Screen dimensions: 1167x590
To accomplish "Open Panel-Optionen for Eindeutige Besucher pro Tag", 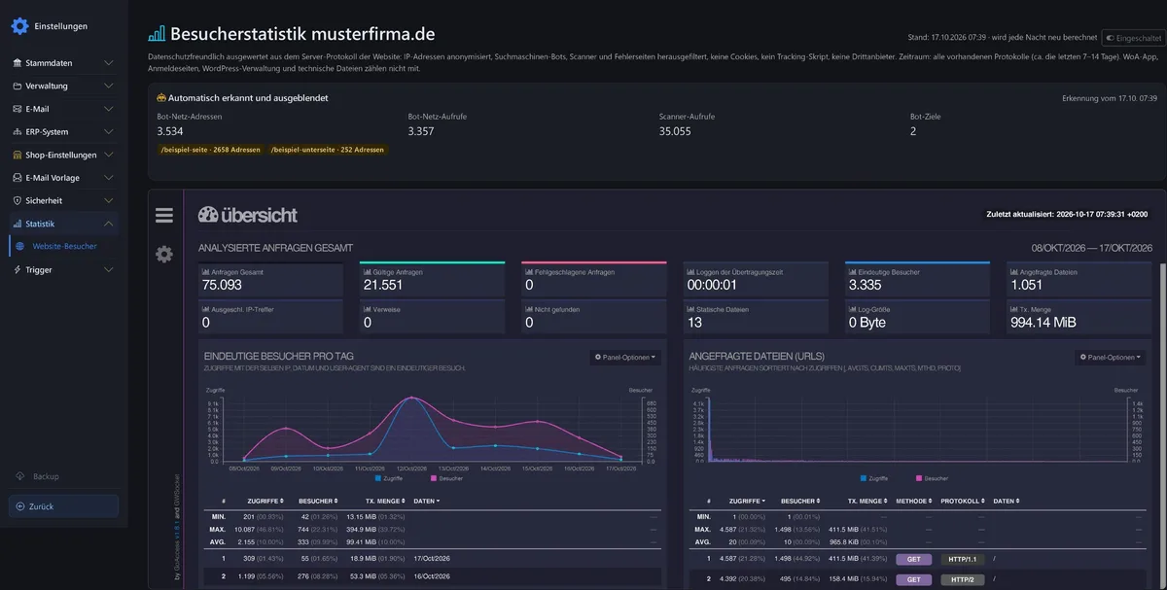I will tap(625, 357).
